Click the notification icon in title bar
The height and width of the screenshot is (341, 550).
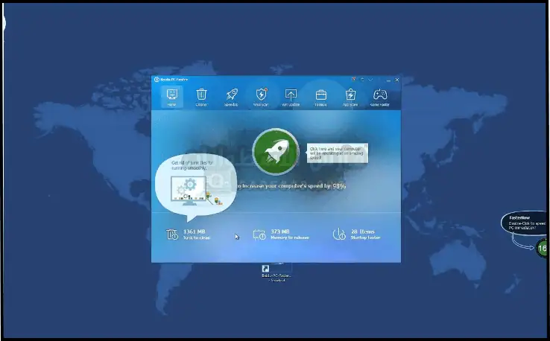[x=352, y=80]
